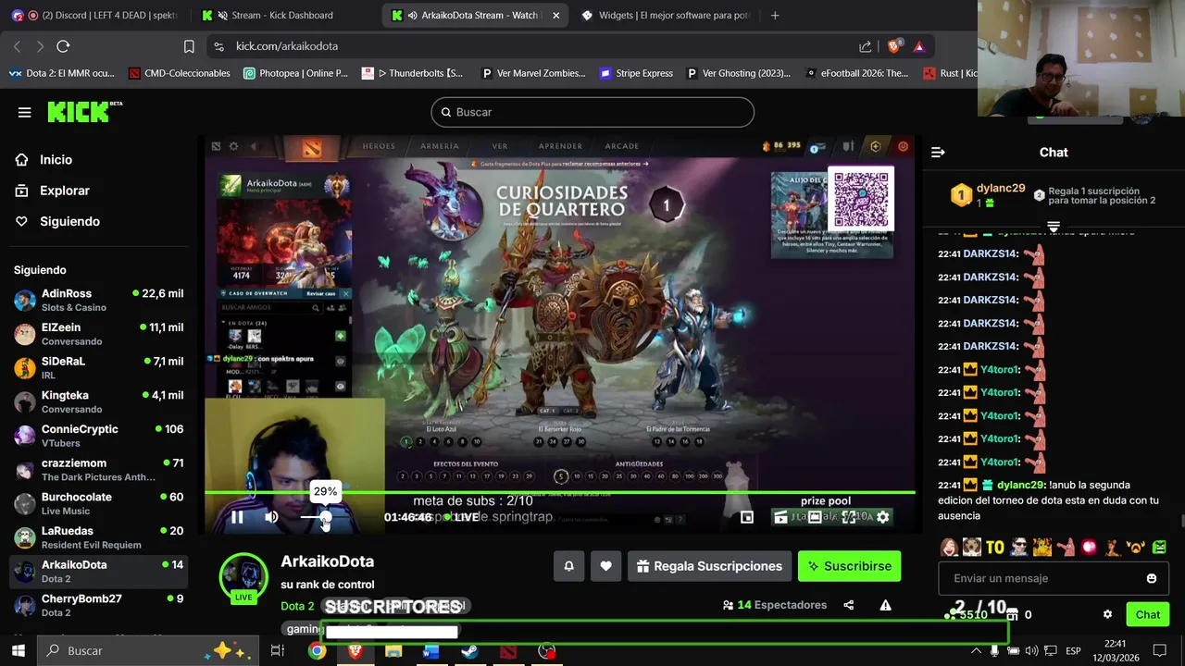Click Regala Suscripciones button
This screenshot has width=1185, height=666.
(x=709, y=566)
